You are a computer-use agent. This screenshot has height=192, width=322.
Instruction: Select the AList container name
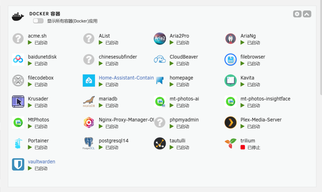click(104, 36)
